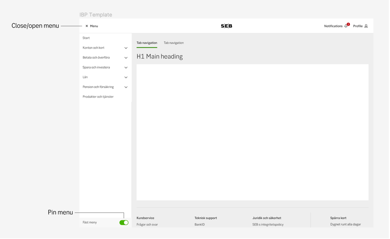Switch to second Tab navigation tab
Screen dimensions: 390x239
pos(174,43)
